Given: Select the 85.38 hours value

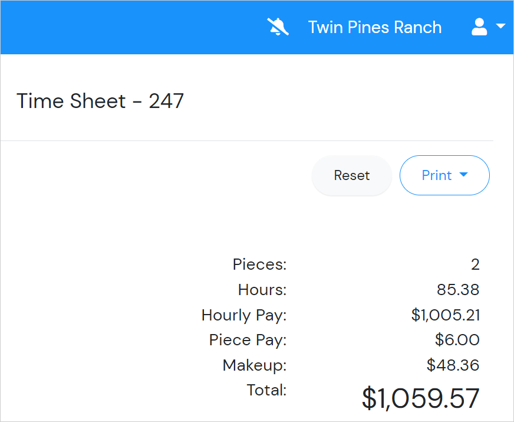Looking at the screenshot, I should [x=458, y=290].
